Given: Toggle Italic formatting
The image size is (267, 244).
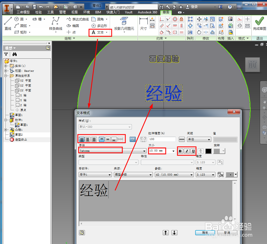Looking at the screenshot, I should 187,151.
